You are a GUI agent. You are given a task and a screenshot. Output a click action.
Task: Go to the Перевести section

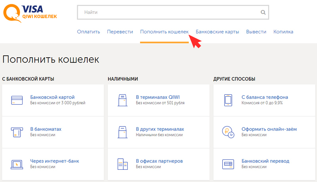pos(120,32)
